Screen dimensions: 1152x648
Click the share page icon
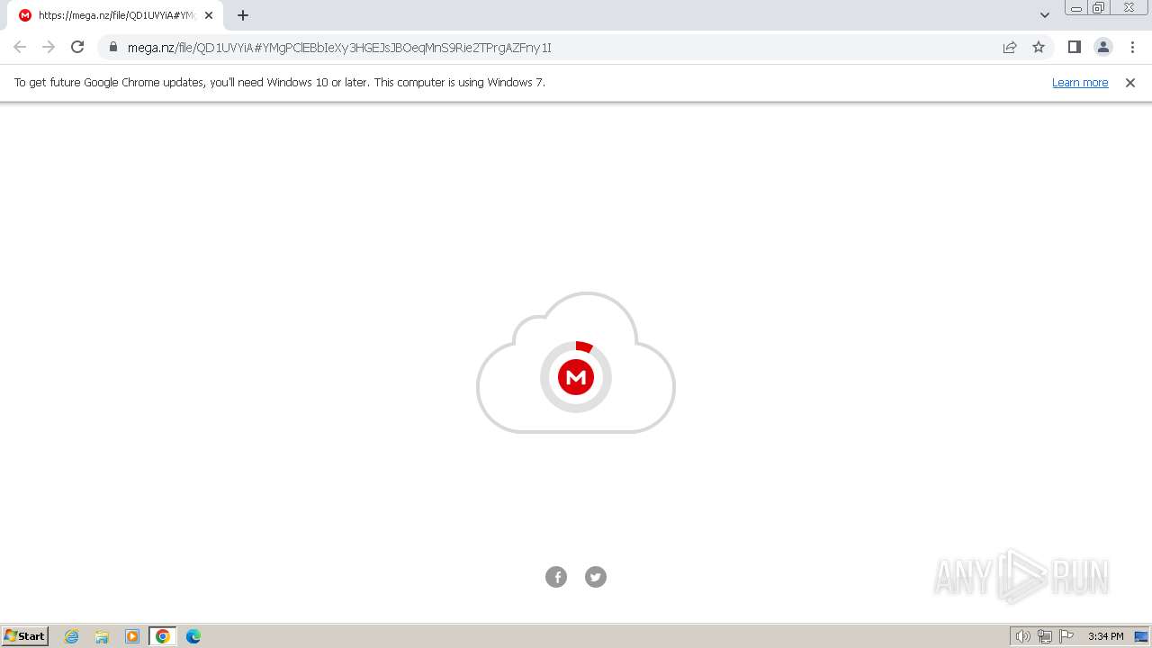pos(1010,47)
